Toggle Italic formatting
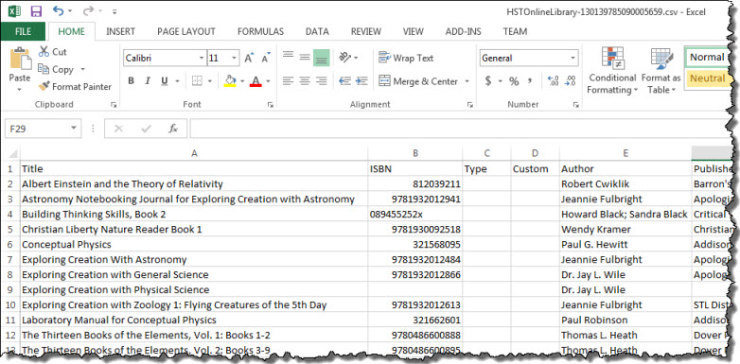 (148, 81)
